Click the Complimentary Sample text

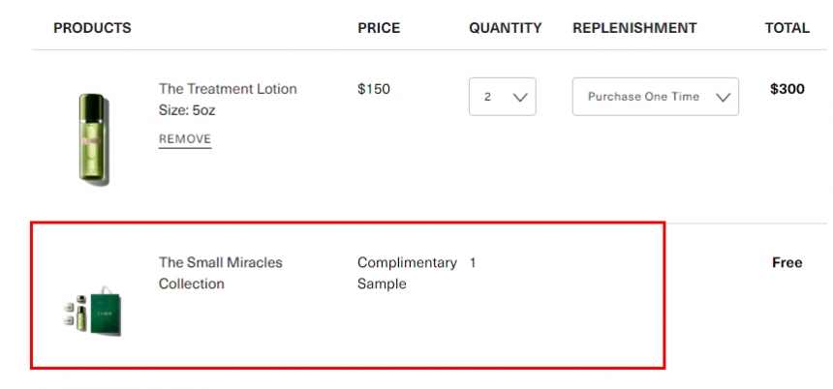pos(406,273)
